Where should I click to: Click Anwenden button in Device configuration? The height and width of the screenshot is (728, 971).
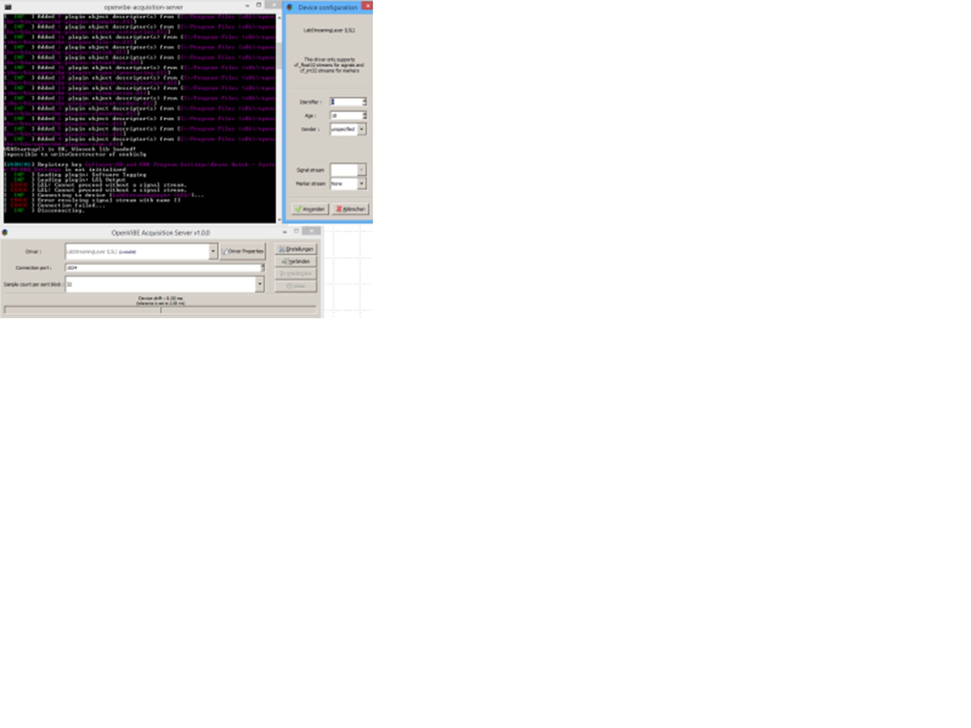[x=310, y=209]
